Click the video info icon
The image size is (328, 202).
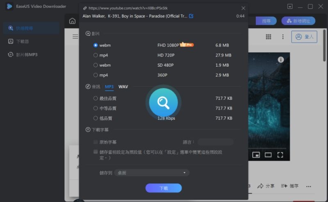click(x=281, y=60)
